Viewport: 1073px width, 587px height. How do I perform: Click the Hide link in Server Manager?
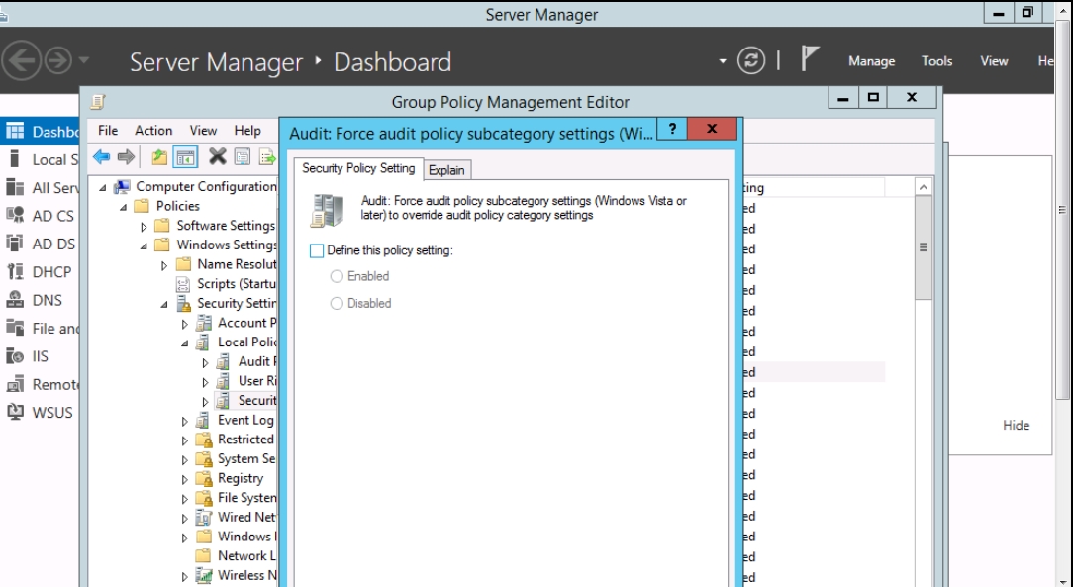(1017, 425)
